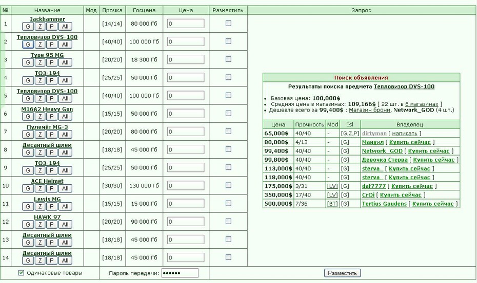Click the P button under Type 95 MG
The image size is (477, 283).
52,62
